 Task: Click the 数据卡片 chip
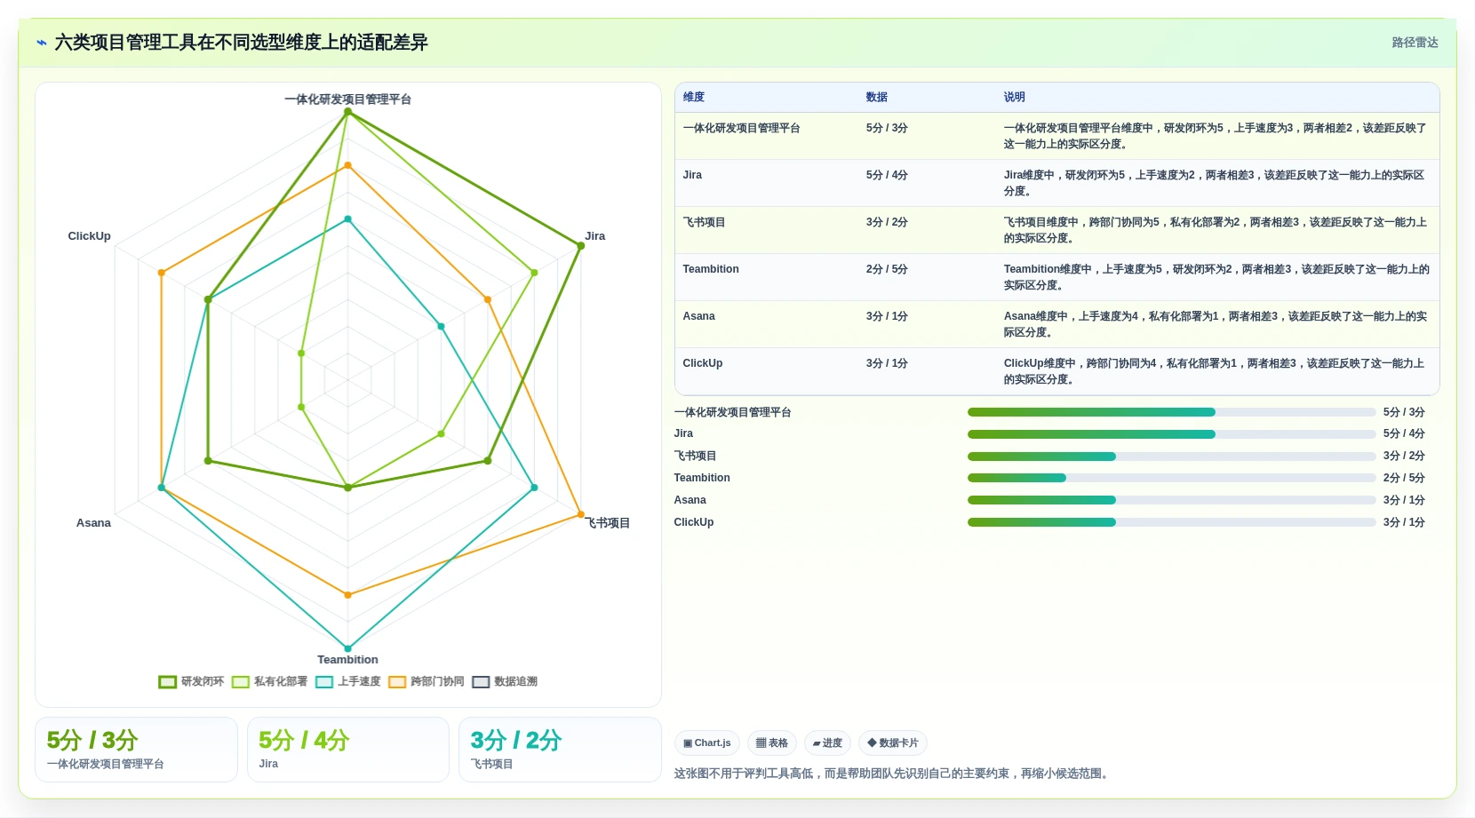point(894,743)
